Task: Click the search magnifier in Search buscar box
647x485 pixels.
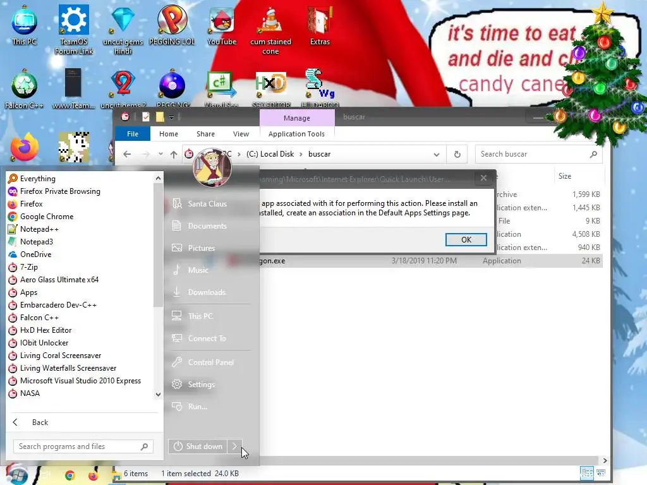Action: [593, 154]
